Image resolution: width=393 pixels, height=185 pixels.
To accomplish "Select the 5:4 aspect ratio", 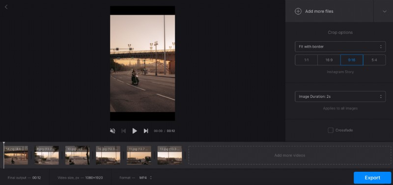I will [x=374, y=60].
